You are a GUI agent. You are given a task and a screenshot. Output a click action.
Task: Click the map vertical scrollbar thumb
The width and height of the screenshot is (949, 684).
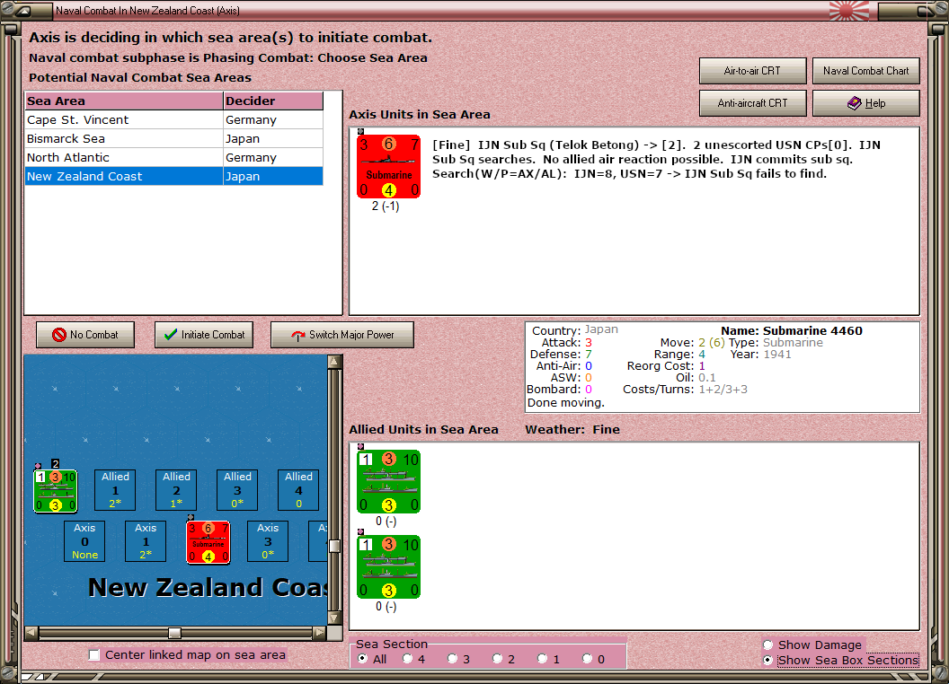coord(334,546)
